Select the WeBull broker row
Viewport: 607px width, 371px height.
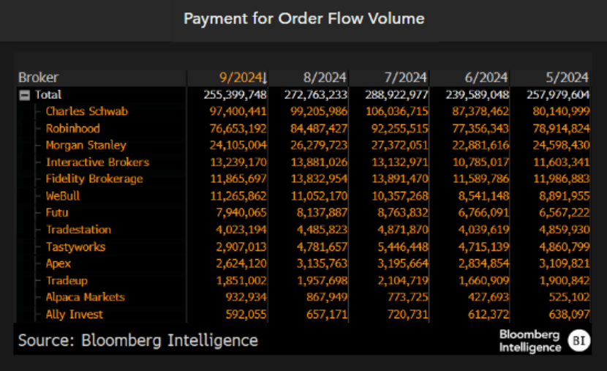click(63, 196)
